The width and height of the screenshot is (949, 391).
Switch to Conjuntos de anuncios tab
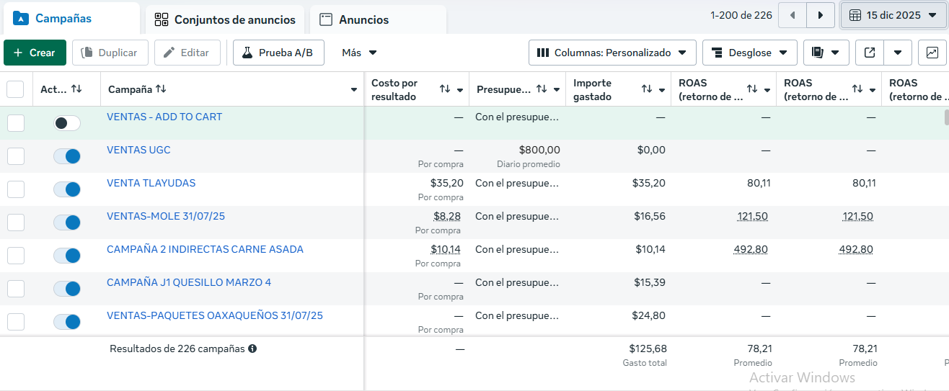coord(225,19)
